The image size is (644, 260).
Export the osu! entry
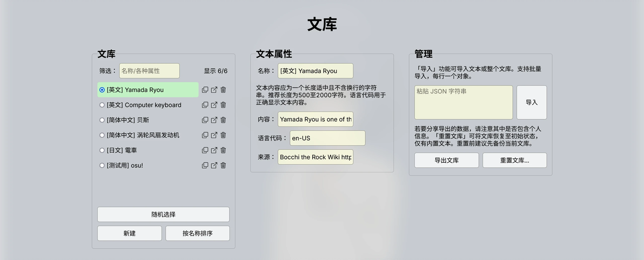[214, 165]
